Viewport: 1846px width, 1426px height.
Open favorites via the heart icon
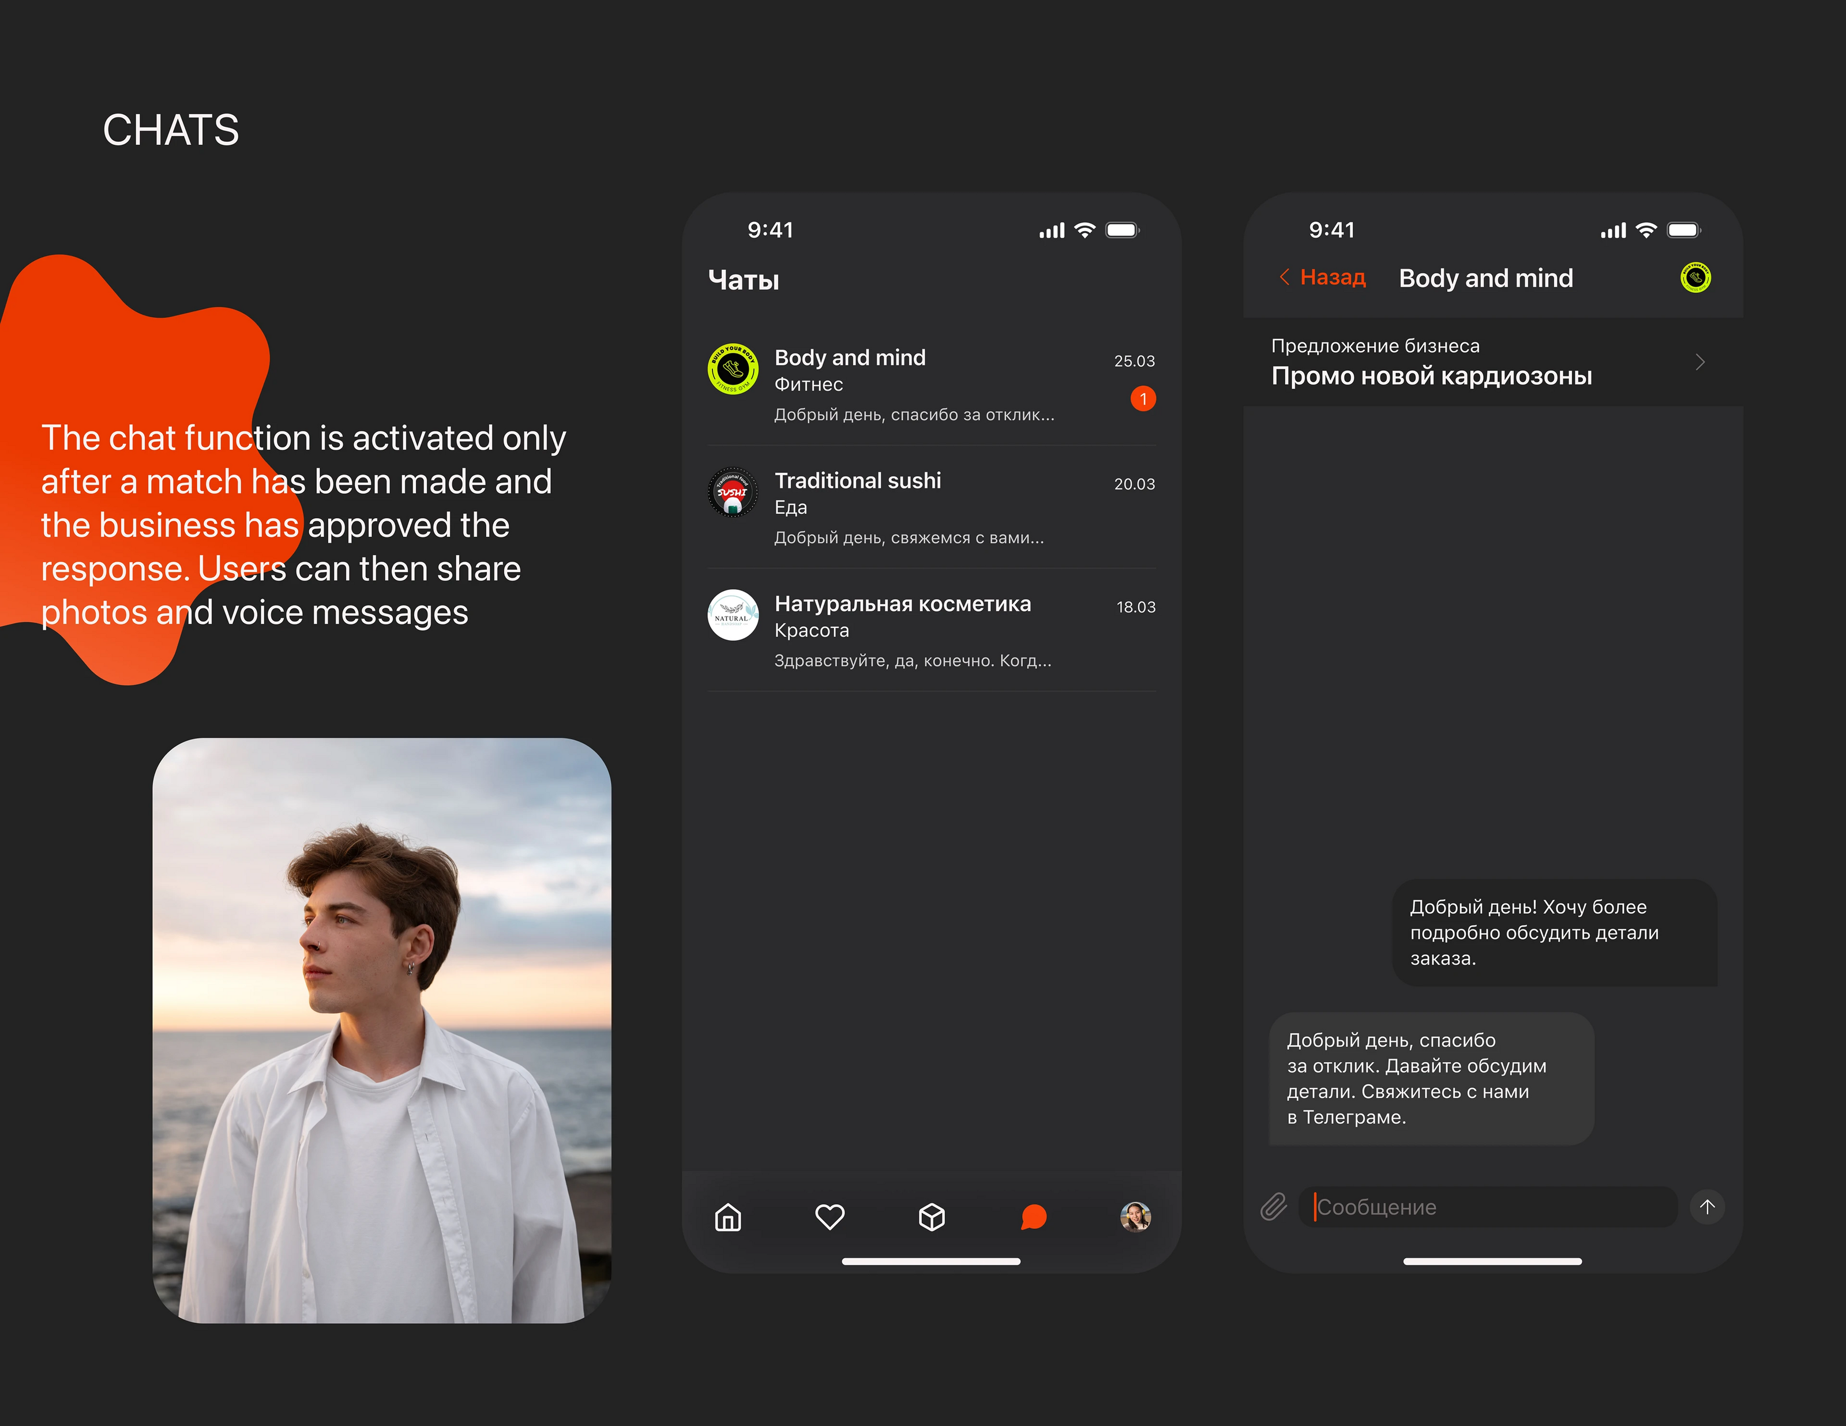(829, 1217)
